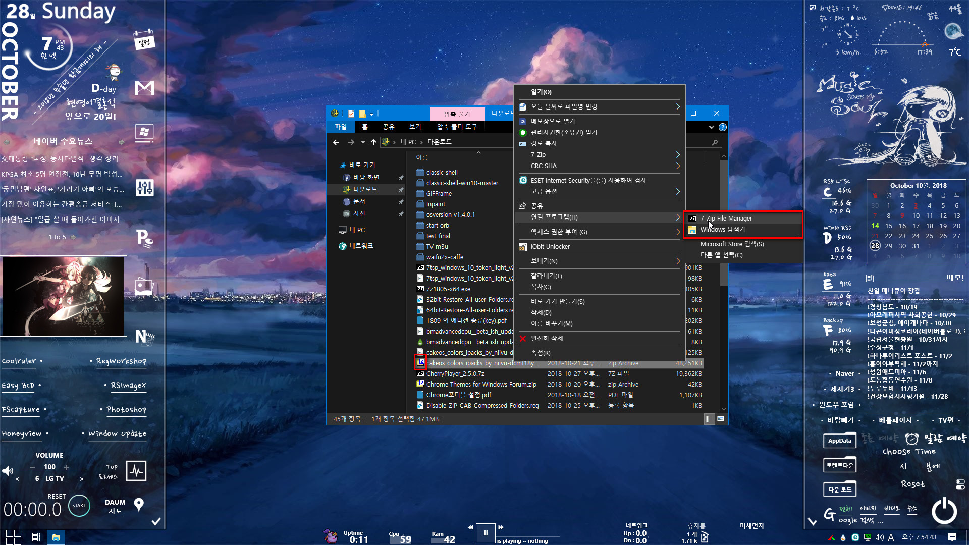Expand 고급 옵션 submenu arrow

point(678,192)
